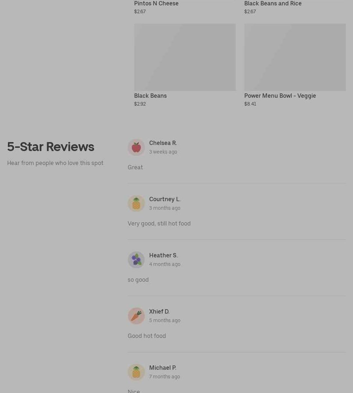The height and width of the screenshot is (393, 353).
Task: Click the Black Beans item name
Action: [151, 96]
